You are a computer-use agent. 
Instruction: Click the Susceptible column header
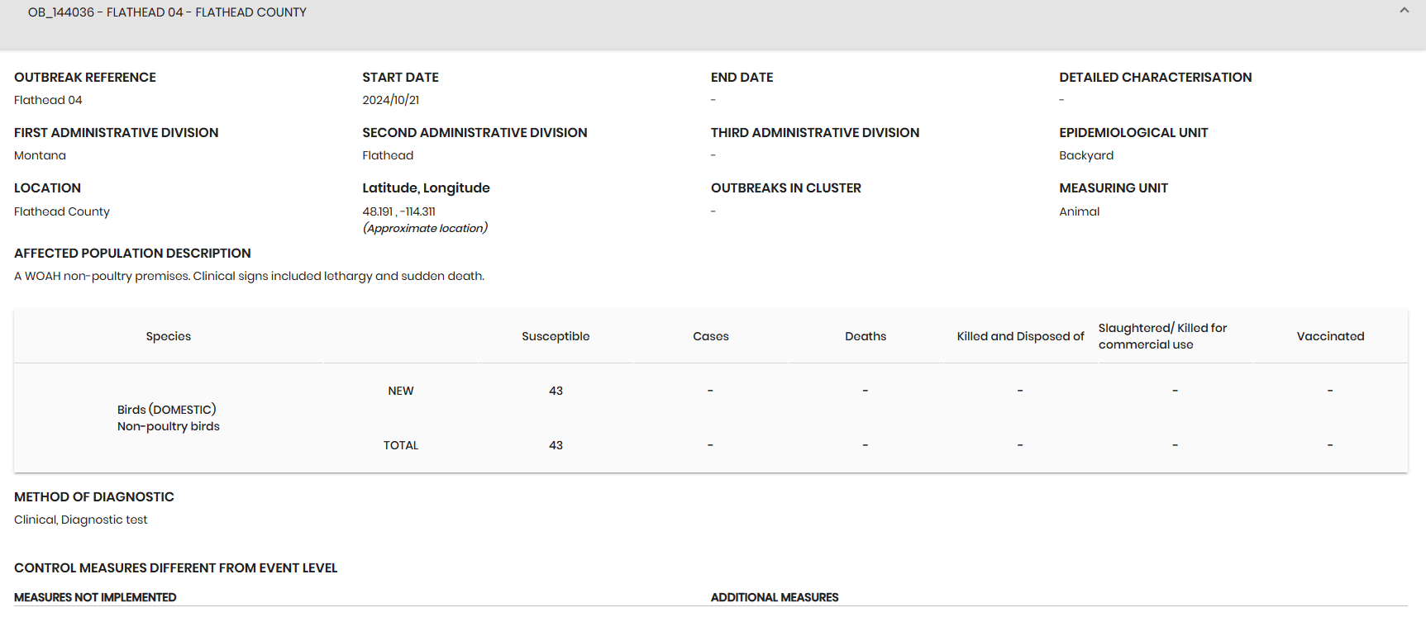556,336
